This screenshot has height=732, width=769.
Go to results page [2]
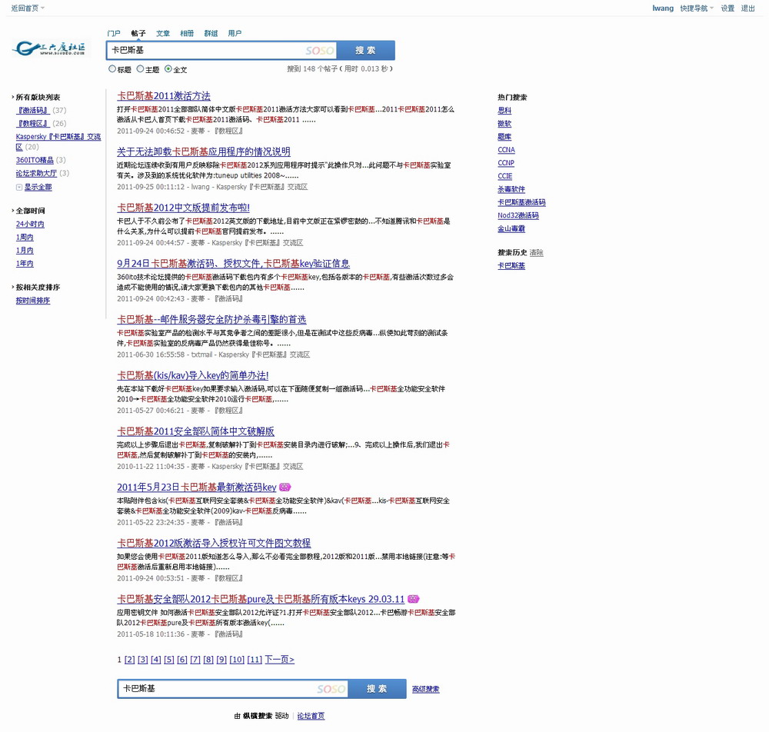129,660
